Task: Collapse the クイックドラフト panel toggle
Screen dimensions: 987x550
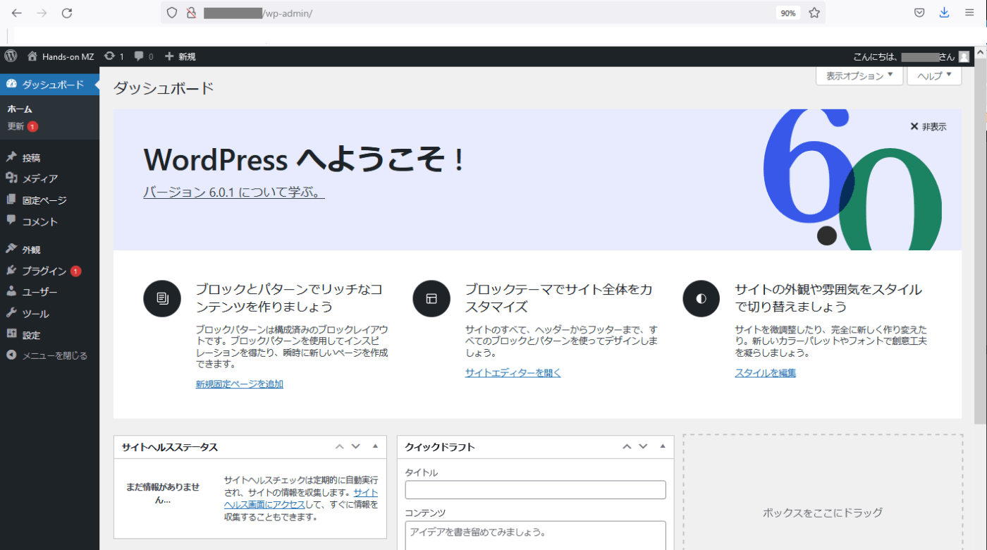Action: click(663, 446)
